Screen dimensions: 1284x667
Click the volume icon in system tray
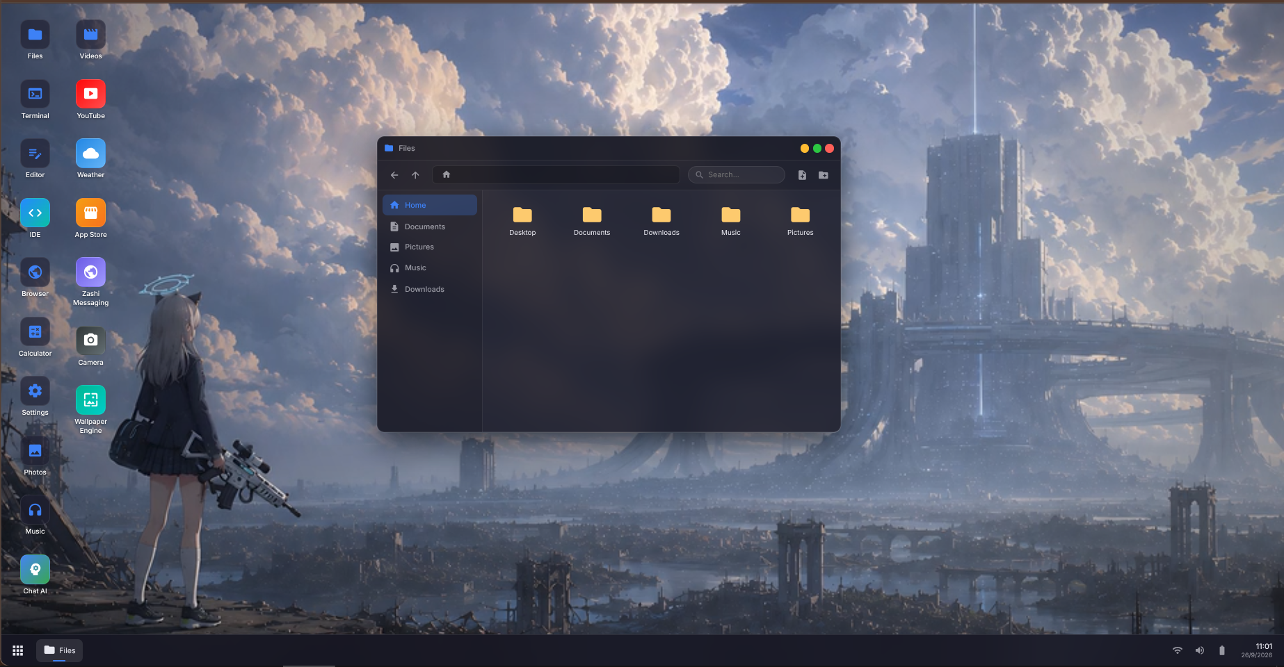pyautogui.click(x=1200, y=650)
